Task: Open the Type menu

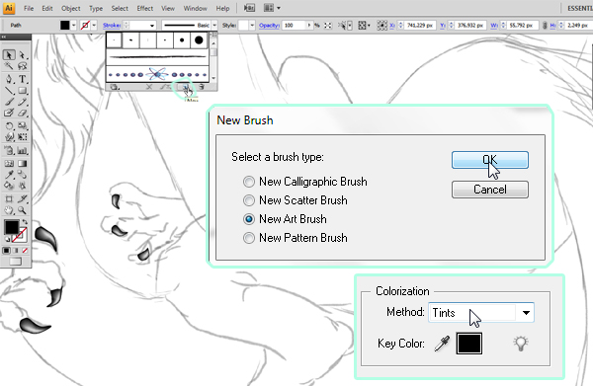Action: tap(96, 8)
